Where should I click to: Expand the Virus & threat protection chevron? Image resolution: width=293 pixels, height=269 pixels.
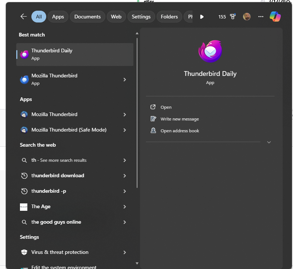(x=125, y=252)
